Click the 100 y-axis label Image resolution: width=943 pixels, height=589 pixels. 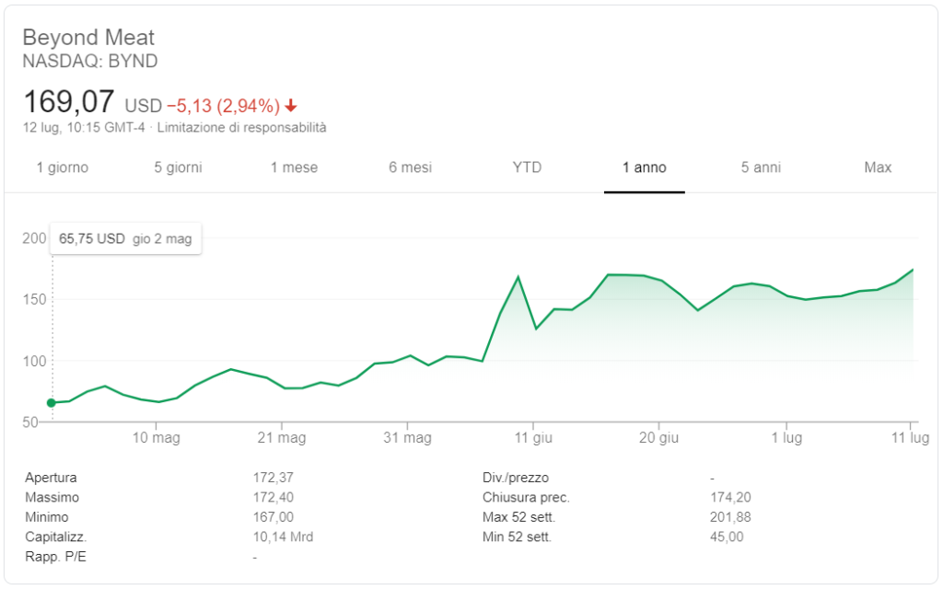coord(34,361)
